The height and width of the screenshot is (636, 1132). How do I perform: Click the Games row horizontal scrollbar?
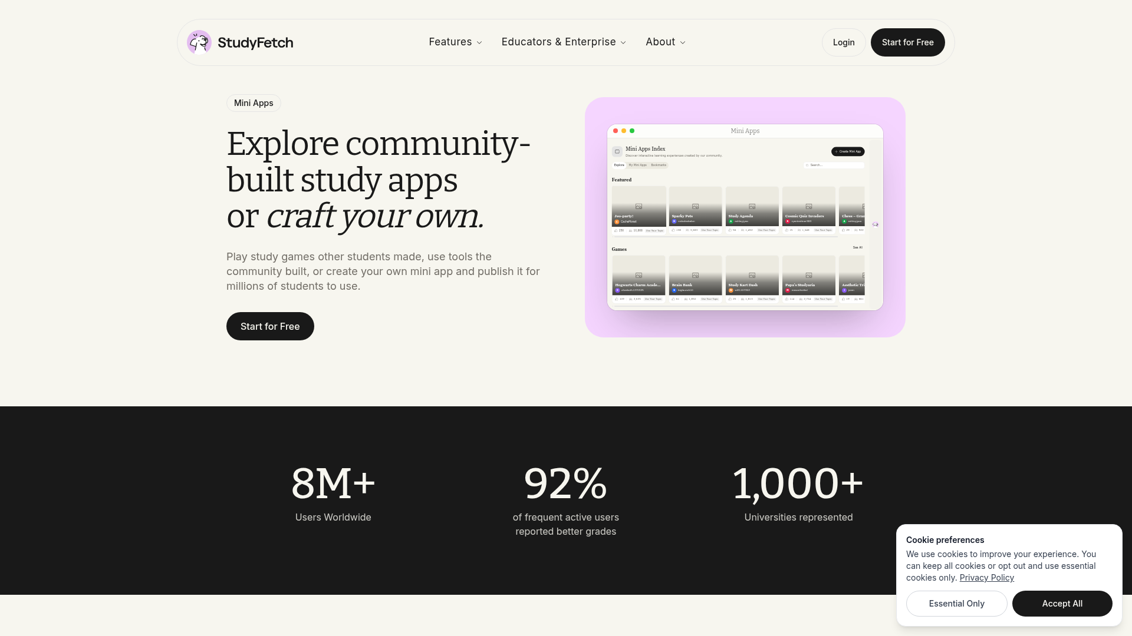click(725, 306)
